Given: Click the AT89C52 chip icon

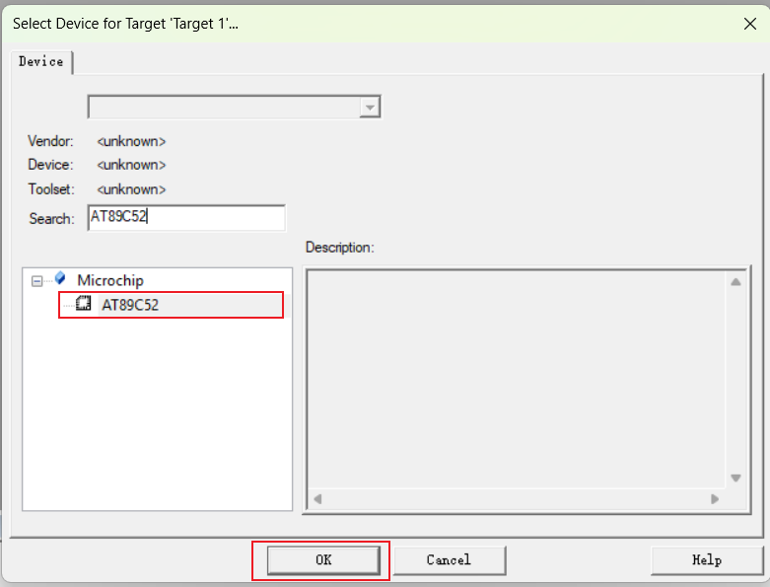Looking at the screenshot, I should click(84, 304).
